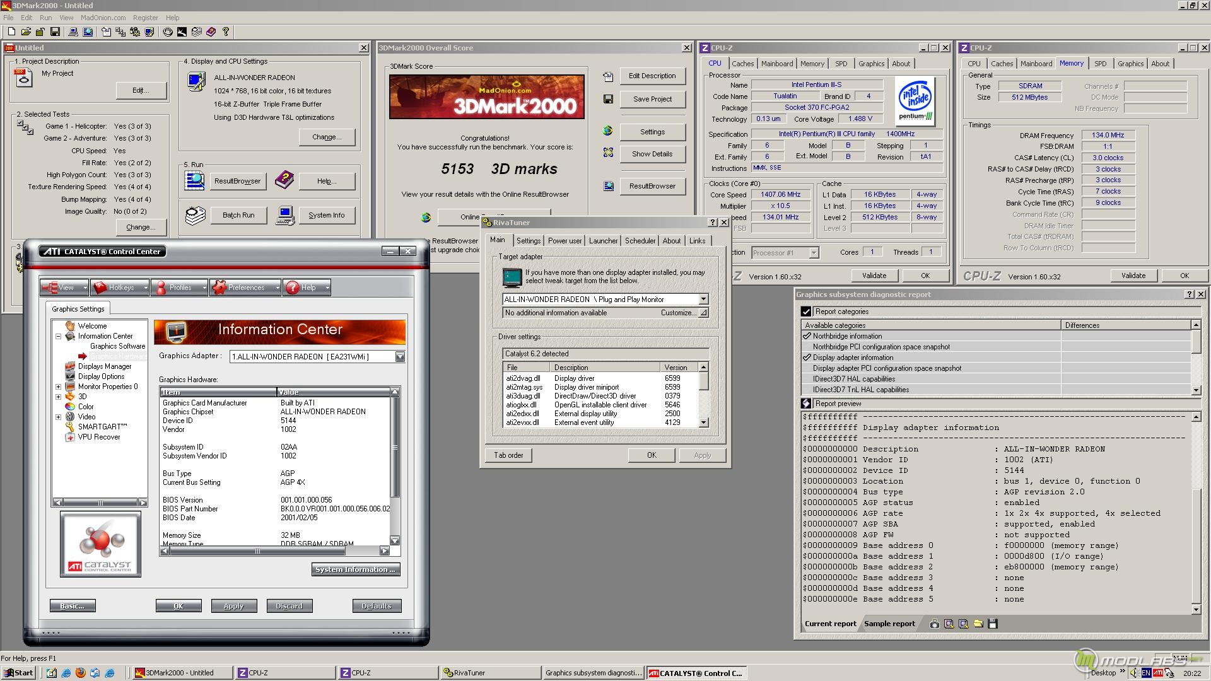Click the Save Project floppy icon beside score
The image size is (1211, 681).
click(608, 99)
